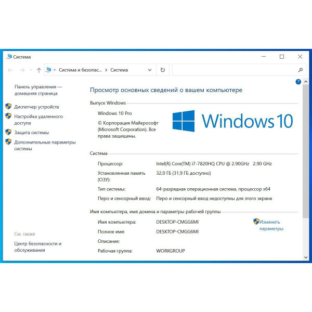The width and height of the screenshot is (312, 312).
Task: Go up one level with the up arrow
Action: [39, 70]
